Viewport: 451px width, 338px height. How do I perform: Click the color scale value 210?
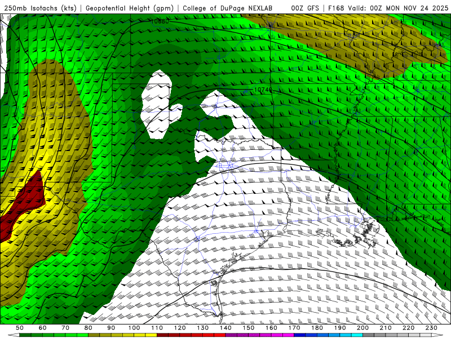click(386, 328)
